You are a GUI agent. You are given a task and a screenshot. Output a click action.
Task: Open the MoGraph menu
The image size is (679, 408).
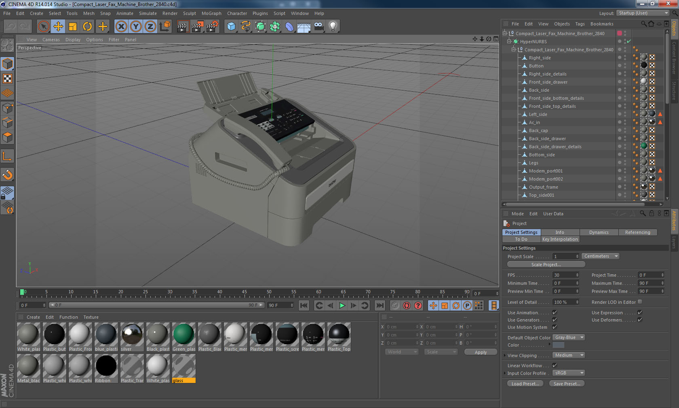211,13
